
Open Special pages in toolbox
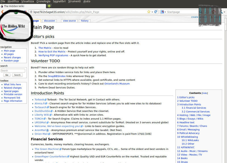pos(11,91)
